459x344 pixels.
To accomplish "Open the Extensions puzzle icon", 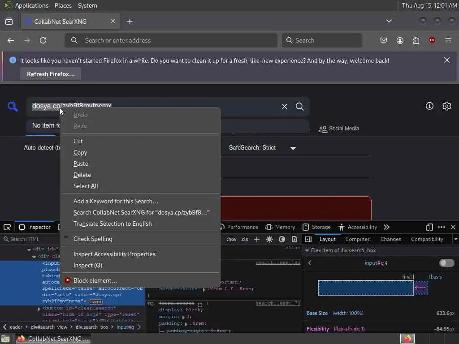I will tap(416, 40).
